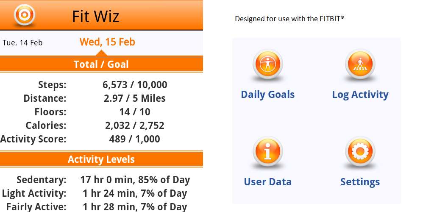
Task: Click the Fit Wiz target logo icon
Action: click(24, 15)
